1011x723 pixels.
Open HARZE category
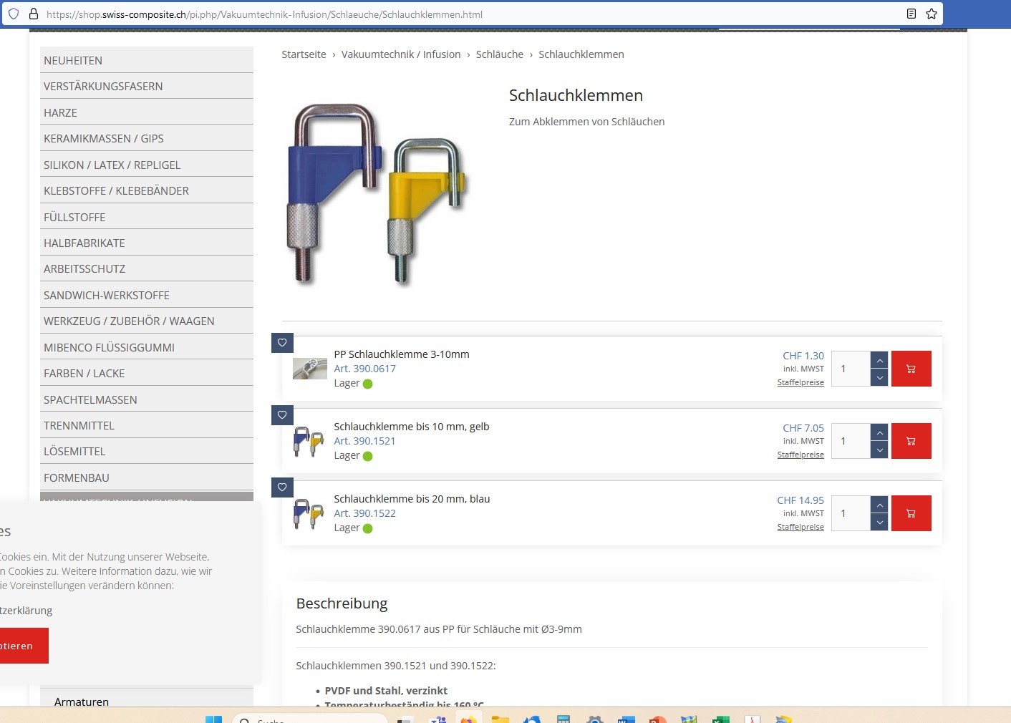tap(147, 112)
